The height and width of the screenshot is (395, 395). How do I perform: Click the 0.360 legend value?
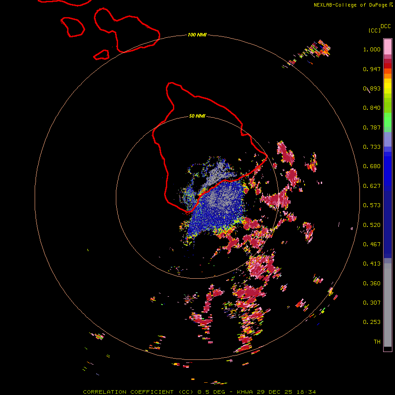coord(372,284)
